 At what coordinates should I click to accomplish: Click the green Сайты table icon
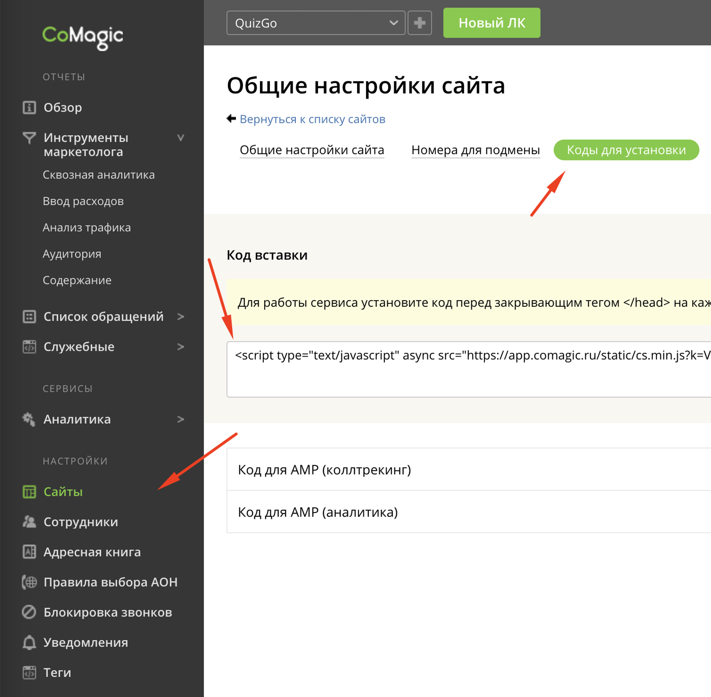click(x=29, y=492)
